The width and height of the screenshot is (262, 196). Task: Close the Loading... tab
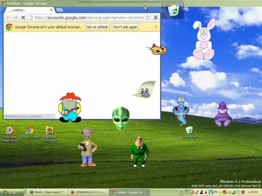click(51, 10)
